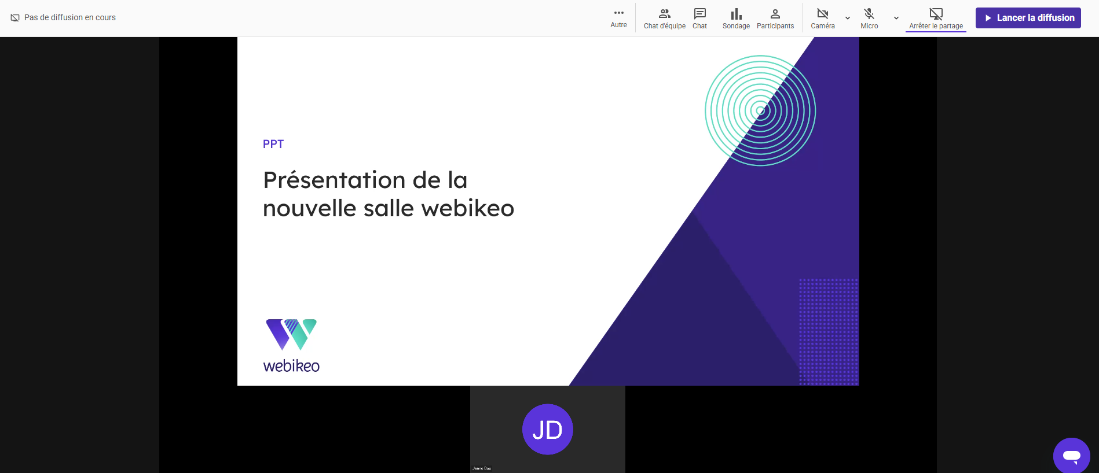The image size is (1099, 473).
Task: Open the support chat bubble widget
Action: pyautogui.click(x=1071, y=456)
